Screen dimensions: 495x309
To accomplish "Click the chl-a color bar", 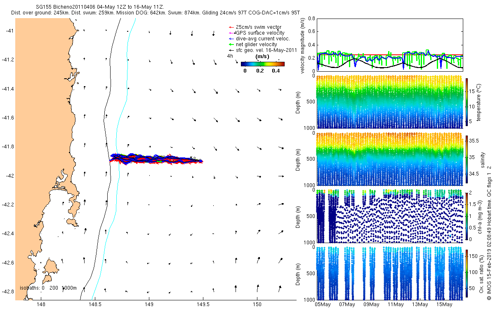I will click(x=467, y=216).
